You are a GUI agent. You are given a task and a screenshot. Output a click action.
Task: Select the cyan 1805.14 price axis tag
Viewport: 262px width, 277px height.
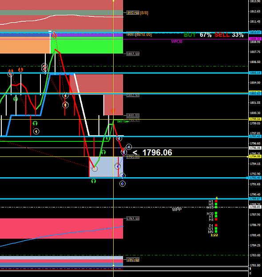coord(255,73)
